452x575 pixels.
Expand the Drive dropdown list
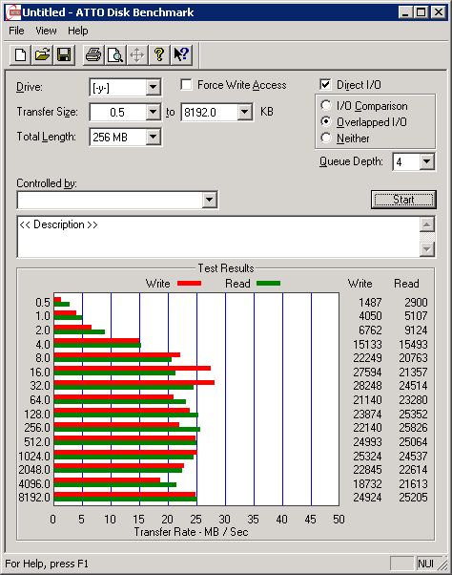(153, 88)
